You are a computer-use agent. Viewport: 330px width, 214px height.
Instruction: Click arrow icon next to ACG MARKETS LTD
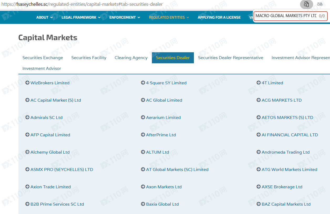259,100
